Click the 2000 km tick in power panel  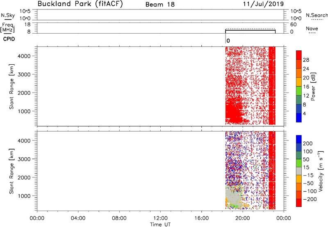pyautogui.click(x=24, y=93)
